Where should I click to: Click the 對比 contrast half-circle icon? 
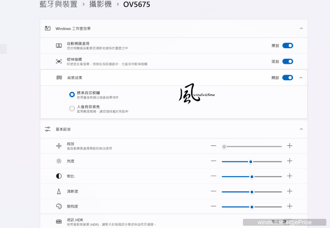(59, 176)
